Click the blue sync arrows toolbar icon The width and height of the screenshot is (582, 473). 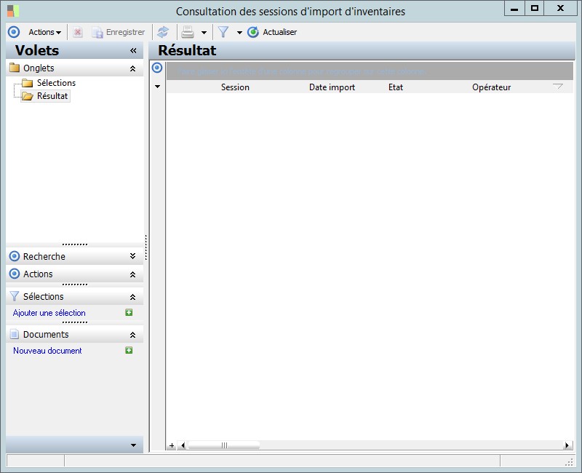pyautogui.click(x=163, y=32)
